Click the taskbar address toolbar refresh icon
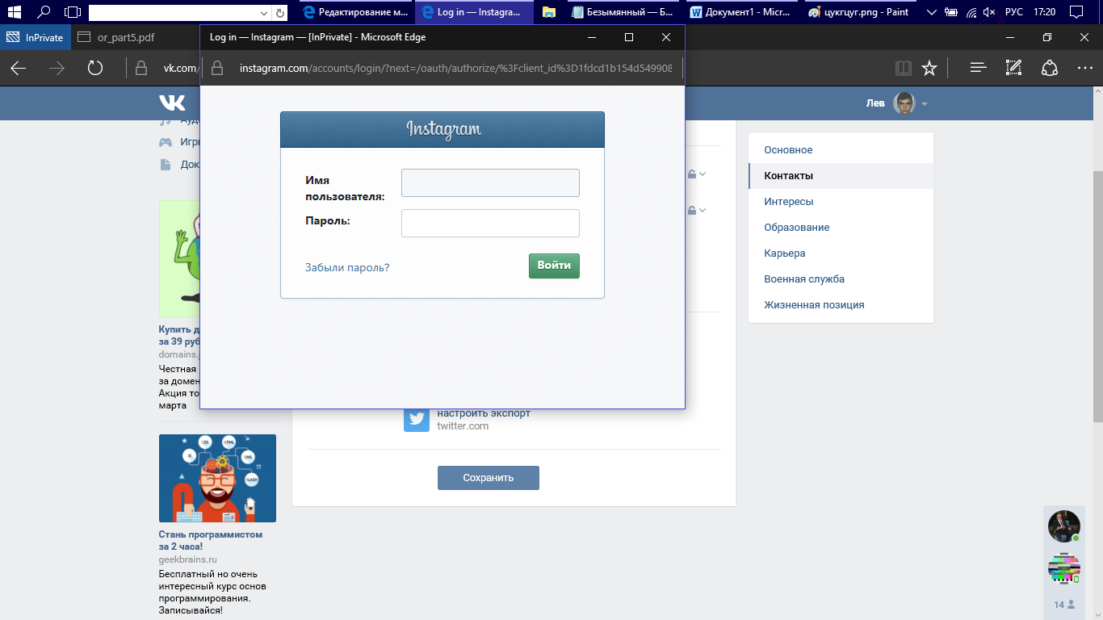This screenshot has height=620, width=1103. tap(280, 13)
